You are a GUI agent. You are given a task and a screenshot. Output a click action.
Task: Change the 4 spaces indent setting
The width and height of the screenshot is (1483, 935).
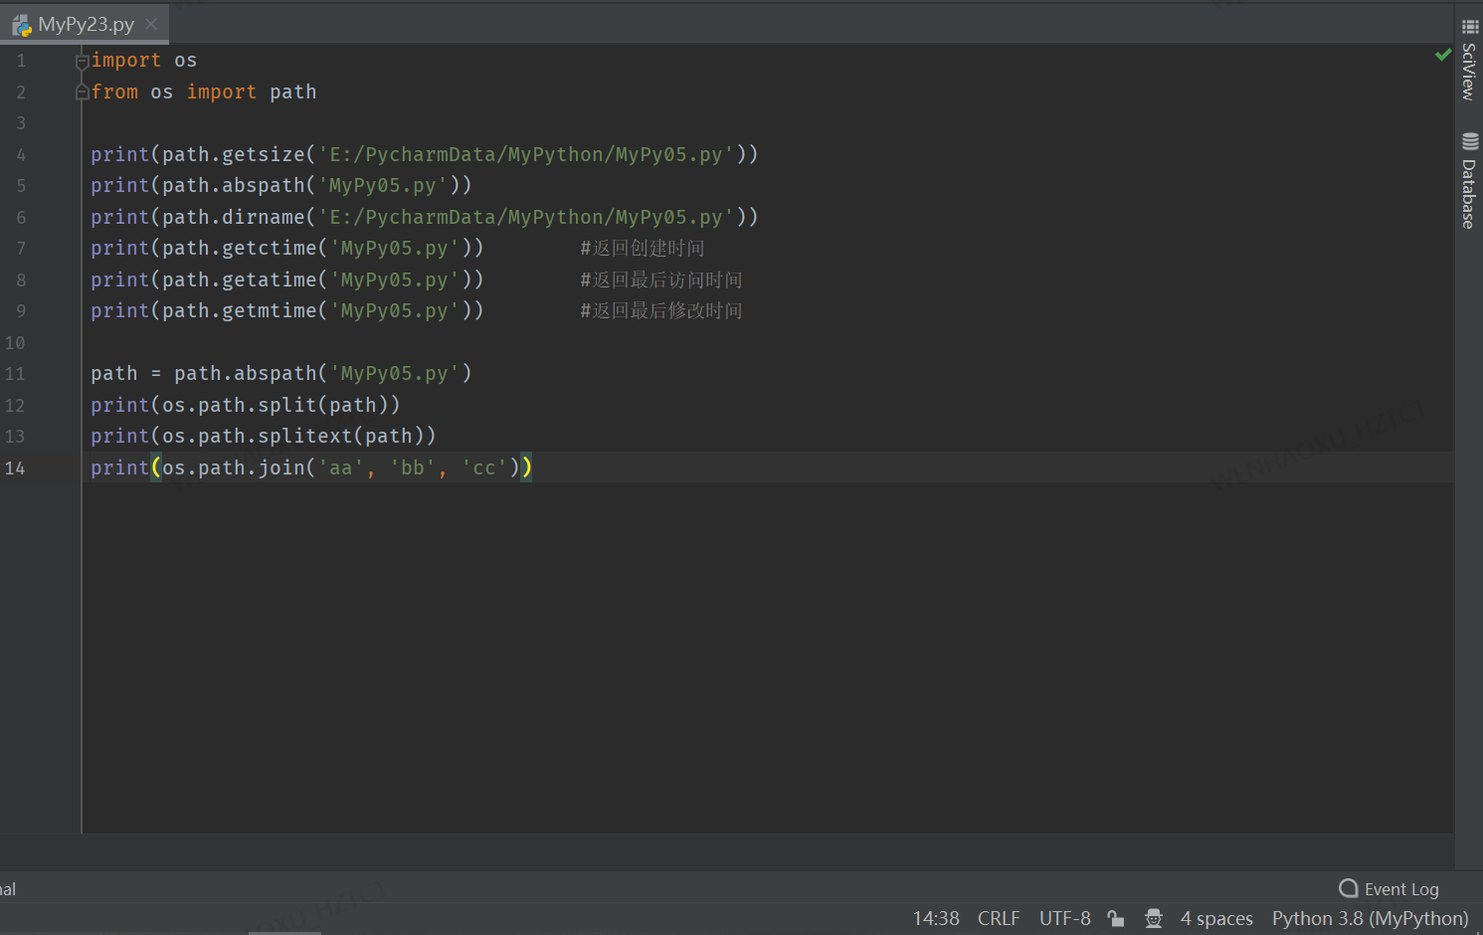point(1216,918)
